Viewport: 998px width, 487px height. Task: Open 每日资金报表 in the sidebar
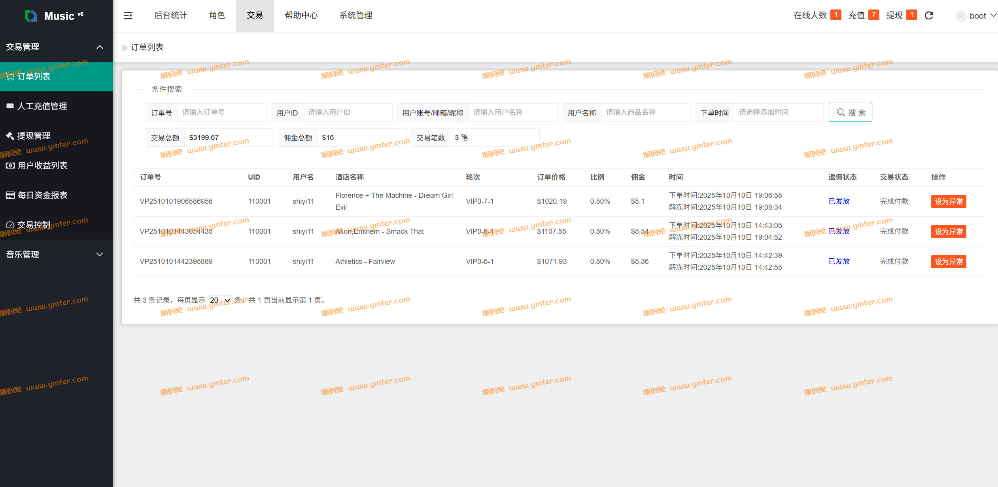[42, 195]
